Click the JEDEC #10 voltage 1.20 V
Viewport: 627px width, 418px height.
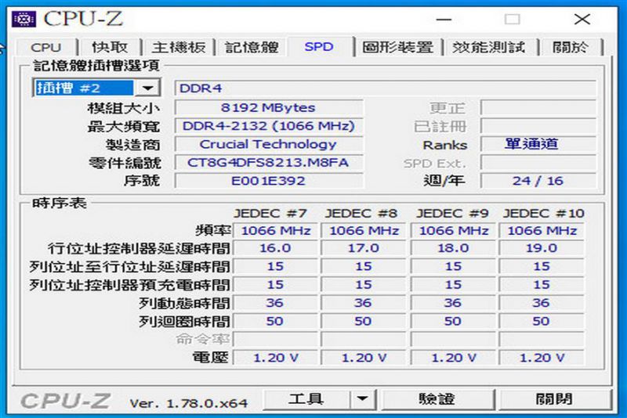pyautogui.click(x=542, y=358)
